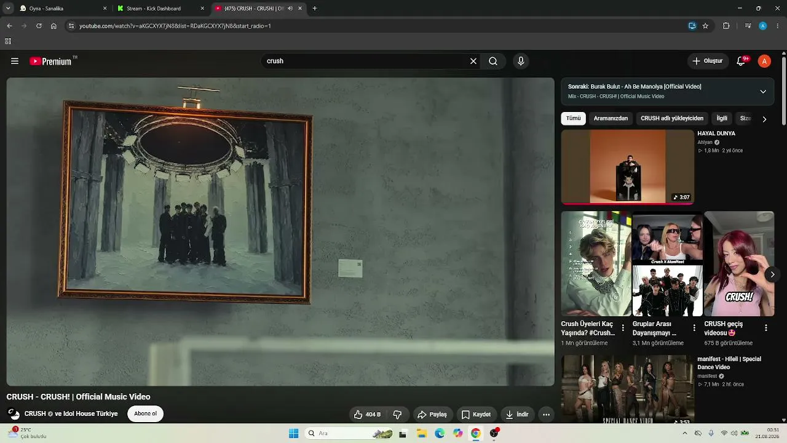Dislike the CRUSH music video
Viewport: 787px width, 443px height.
(x=397, y=414)
